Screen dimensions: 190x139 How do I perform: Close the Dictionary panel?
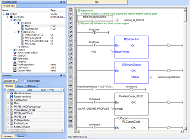coord(64,75)
